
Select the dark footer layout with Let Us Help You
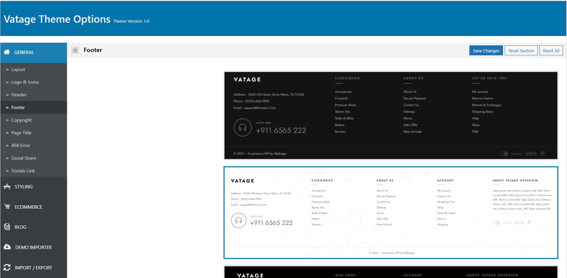[391, 115]
